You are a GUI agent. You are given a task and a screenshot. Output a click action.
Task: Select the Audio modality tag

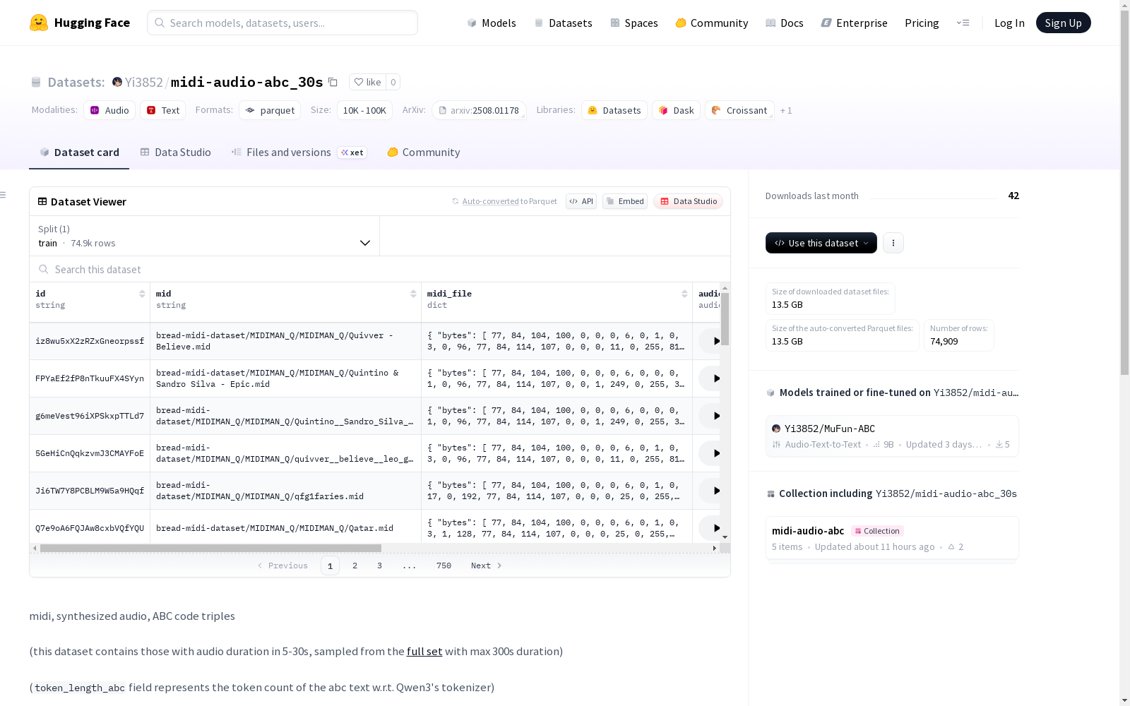(x=109, y=110)
